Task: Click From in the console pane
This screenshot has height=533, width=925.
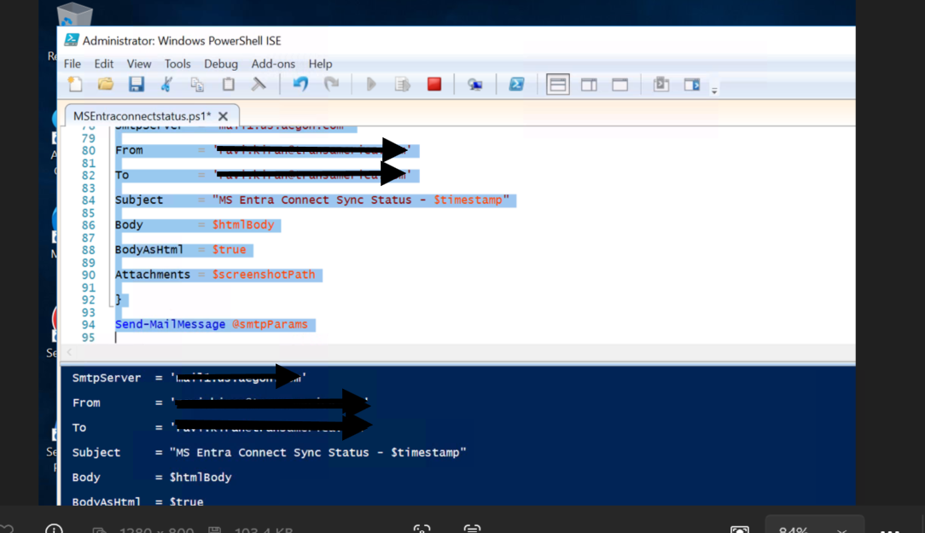Action: coord(86,403)
